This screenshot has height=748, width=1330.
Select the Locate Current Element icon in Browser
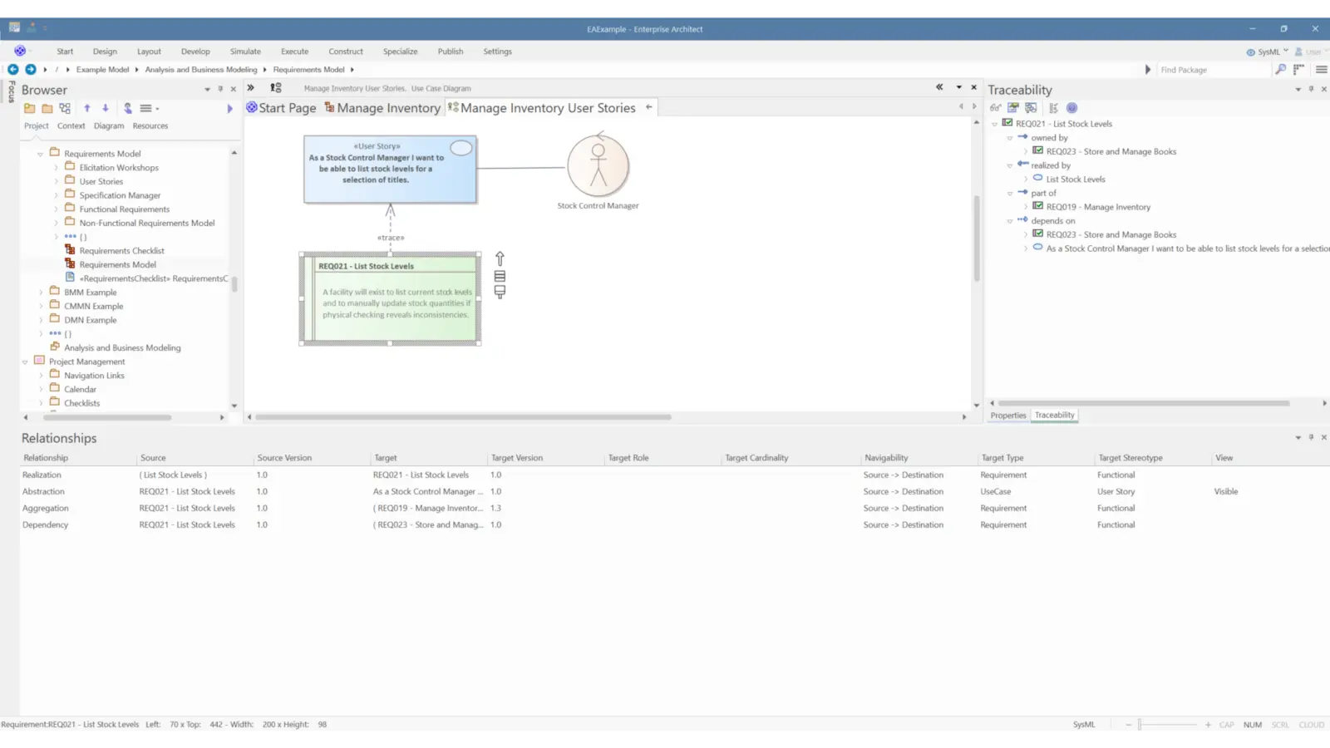tap(127, 108)
